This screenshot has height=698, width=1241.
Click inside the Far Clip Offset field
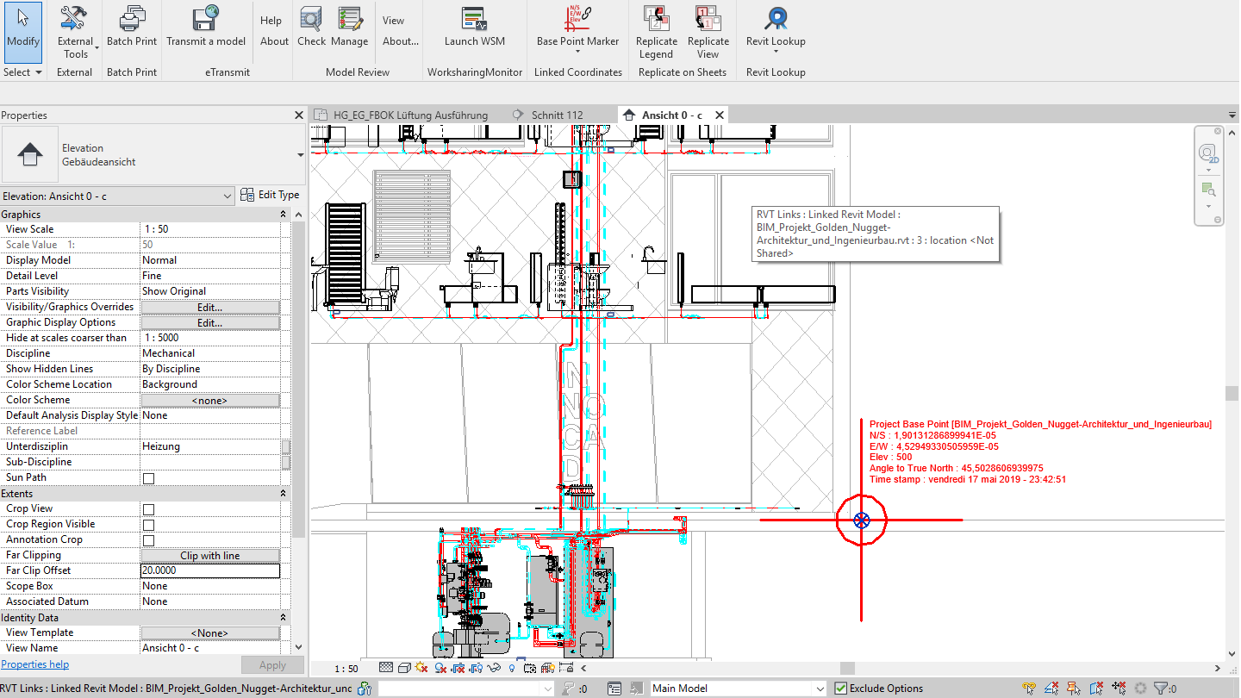click(210, 570)
